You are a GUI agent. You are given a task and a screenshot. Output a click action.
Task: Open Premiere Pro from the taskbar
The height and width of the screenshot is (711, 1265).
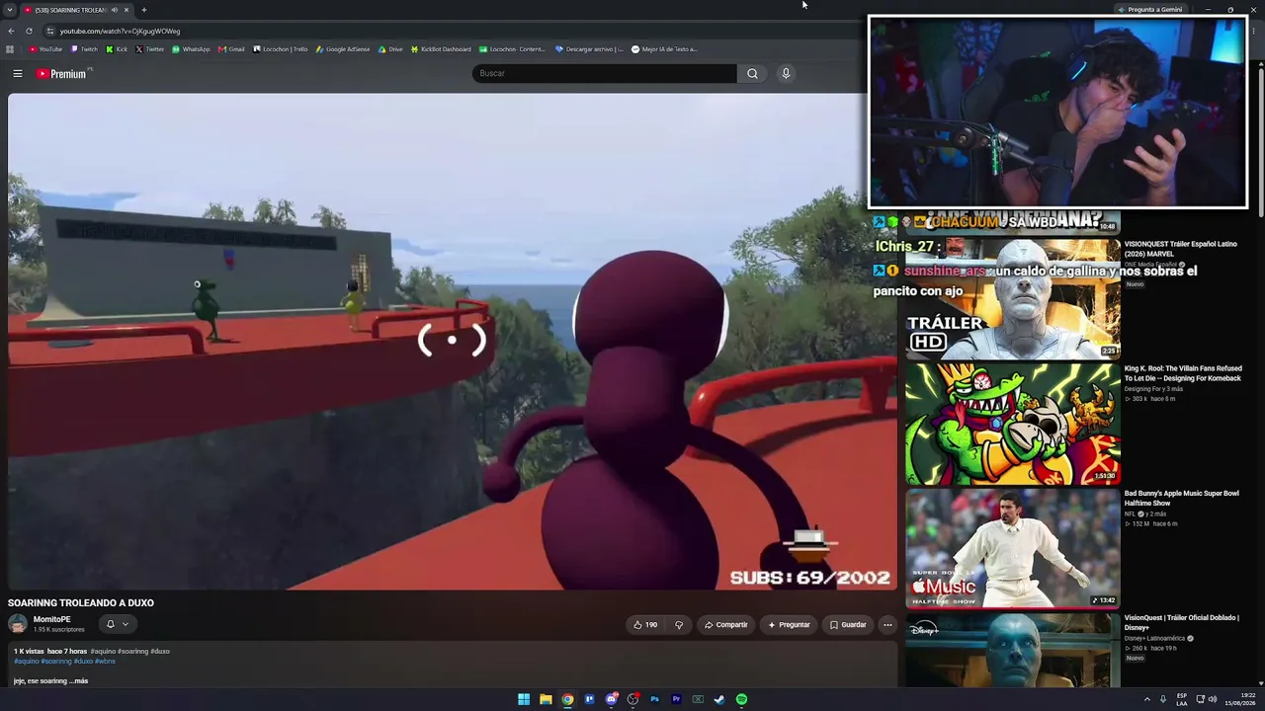point(676,699)
